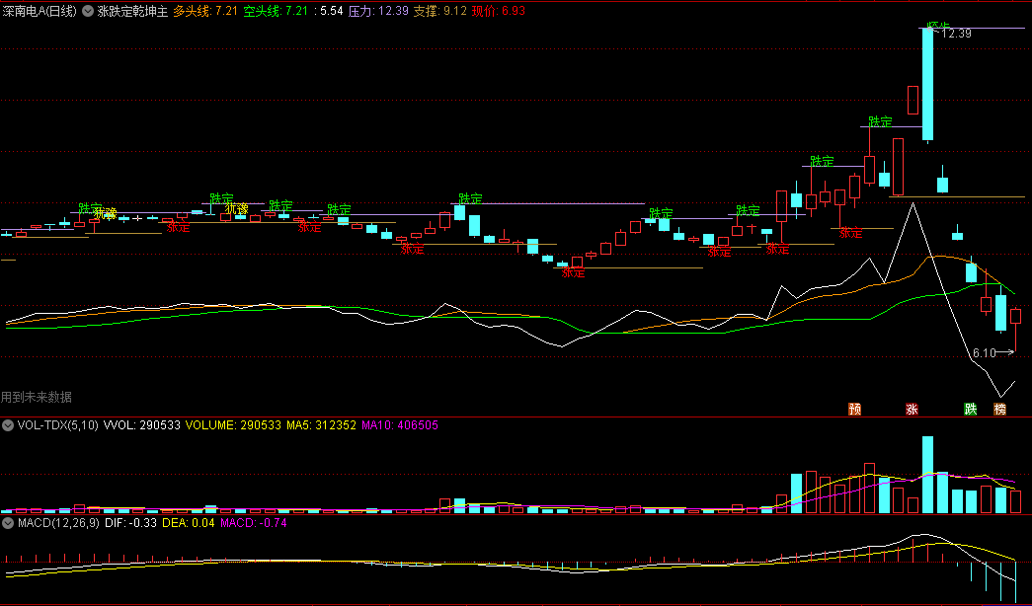Click the dark red 涨 marker icon
Image resolution: width=1032 pixels, height=606 pixels.
913,409
